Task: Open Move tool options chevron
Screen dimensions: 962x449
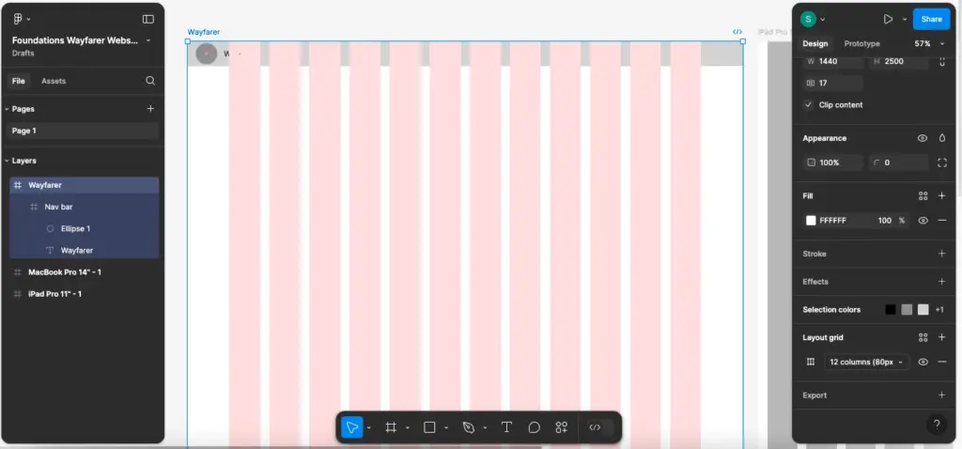Action: [368, 428]
